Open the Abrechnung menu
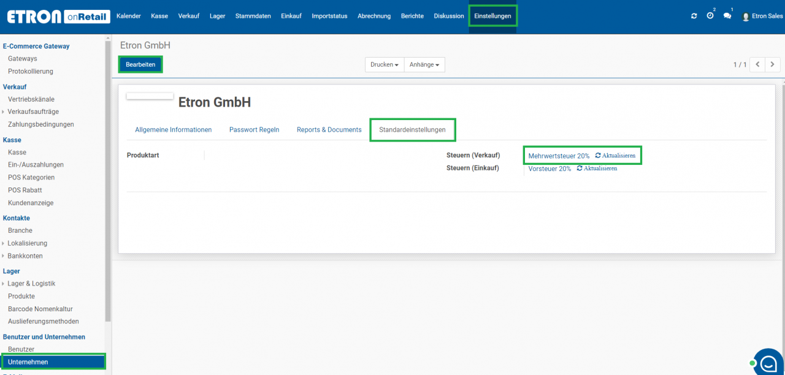785x375 pixels. [x=374, y=17]
